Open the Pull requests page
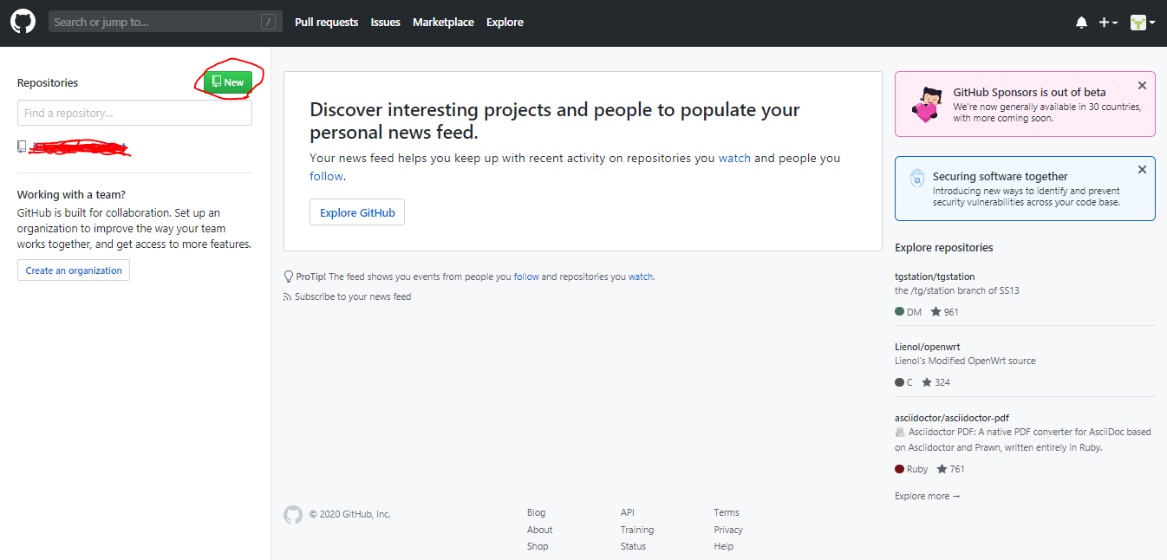Screen dimensions: 1167x560 pyautogui.click(x=326, y=23)
